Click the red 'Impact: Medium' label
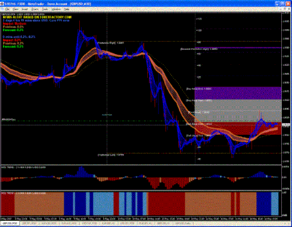This screenshot has height=227, width=292. pos(14,24)
